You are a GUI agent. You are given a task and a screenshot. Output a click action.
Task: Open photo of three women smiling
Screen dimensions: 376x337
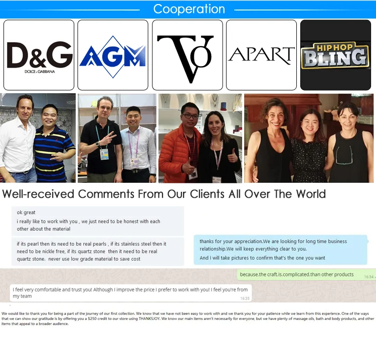(x=309, y=138)
